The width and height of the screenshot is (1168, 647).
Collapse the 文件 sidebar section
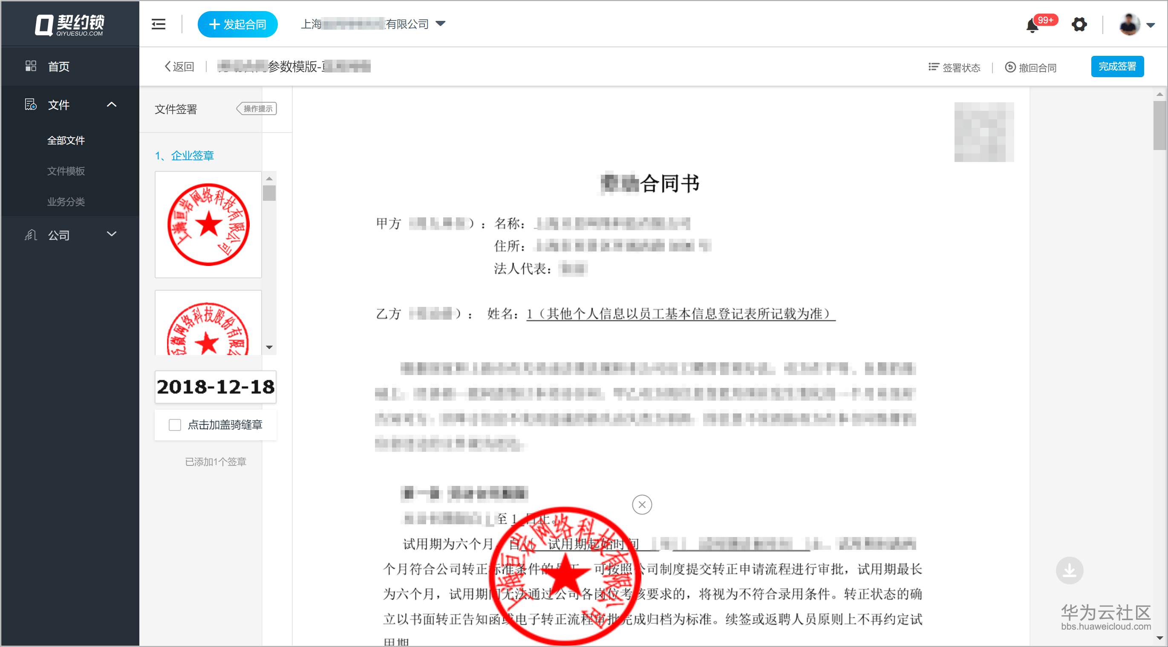point(112,105)
